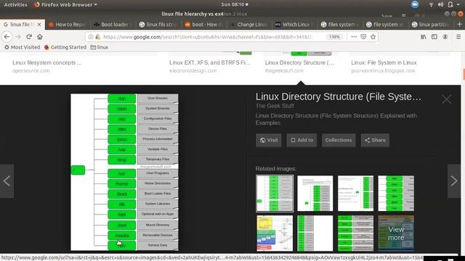The width and height of the screenshot is (465, 261).
Task: Open a new tab with plus button
Action: [460, 24]
